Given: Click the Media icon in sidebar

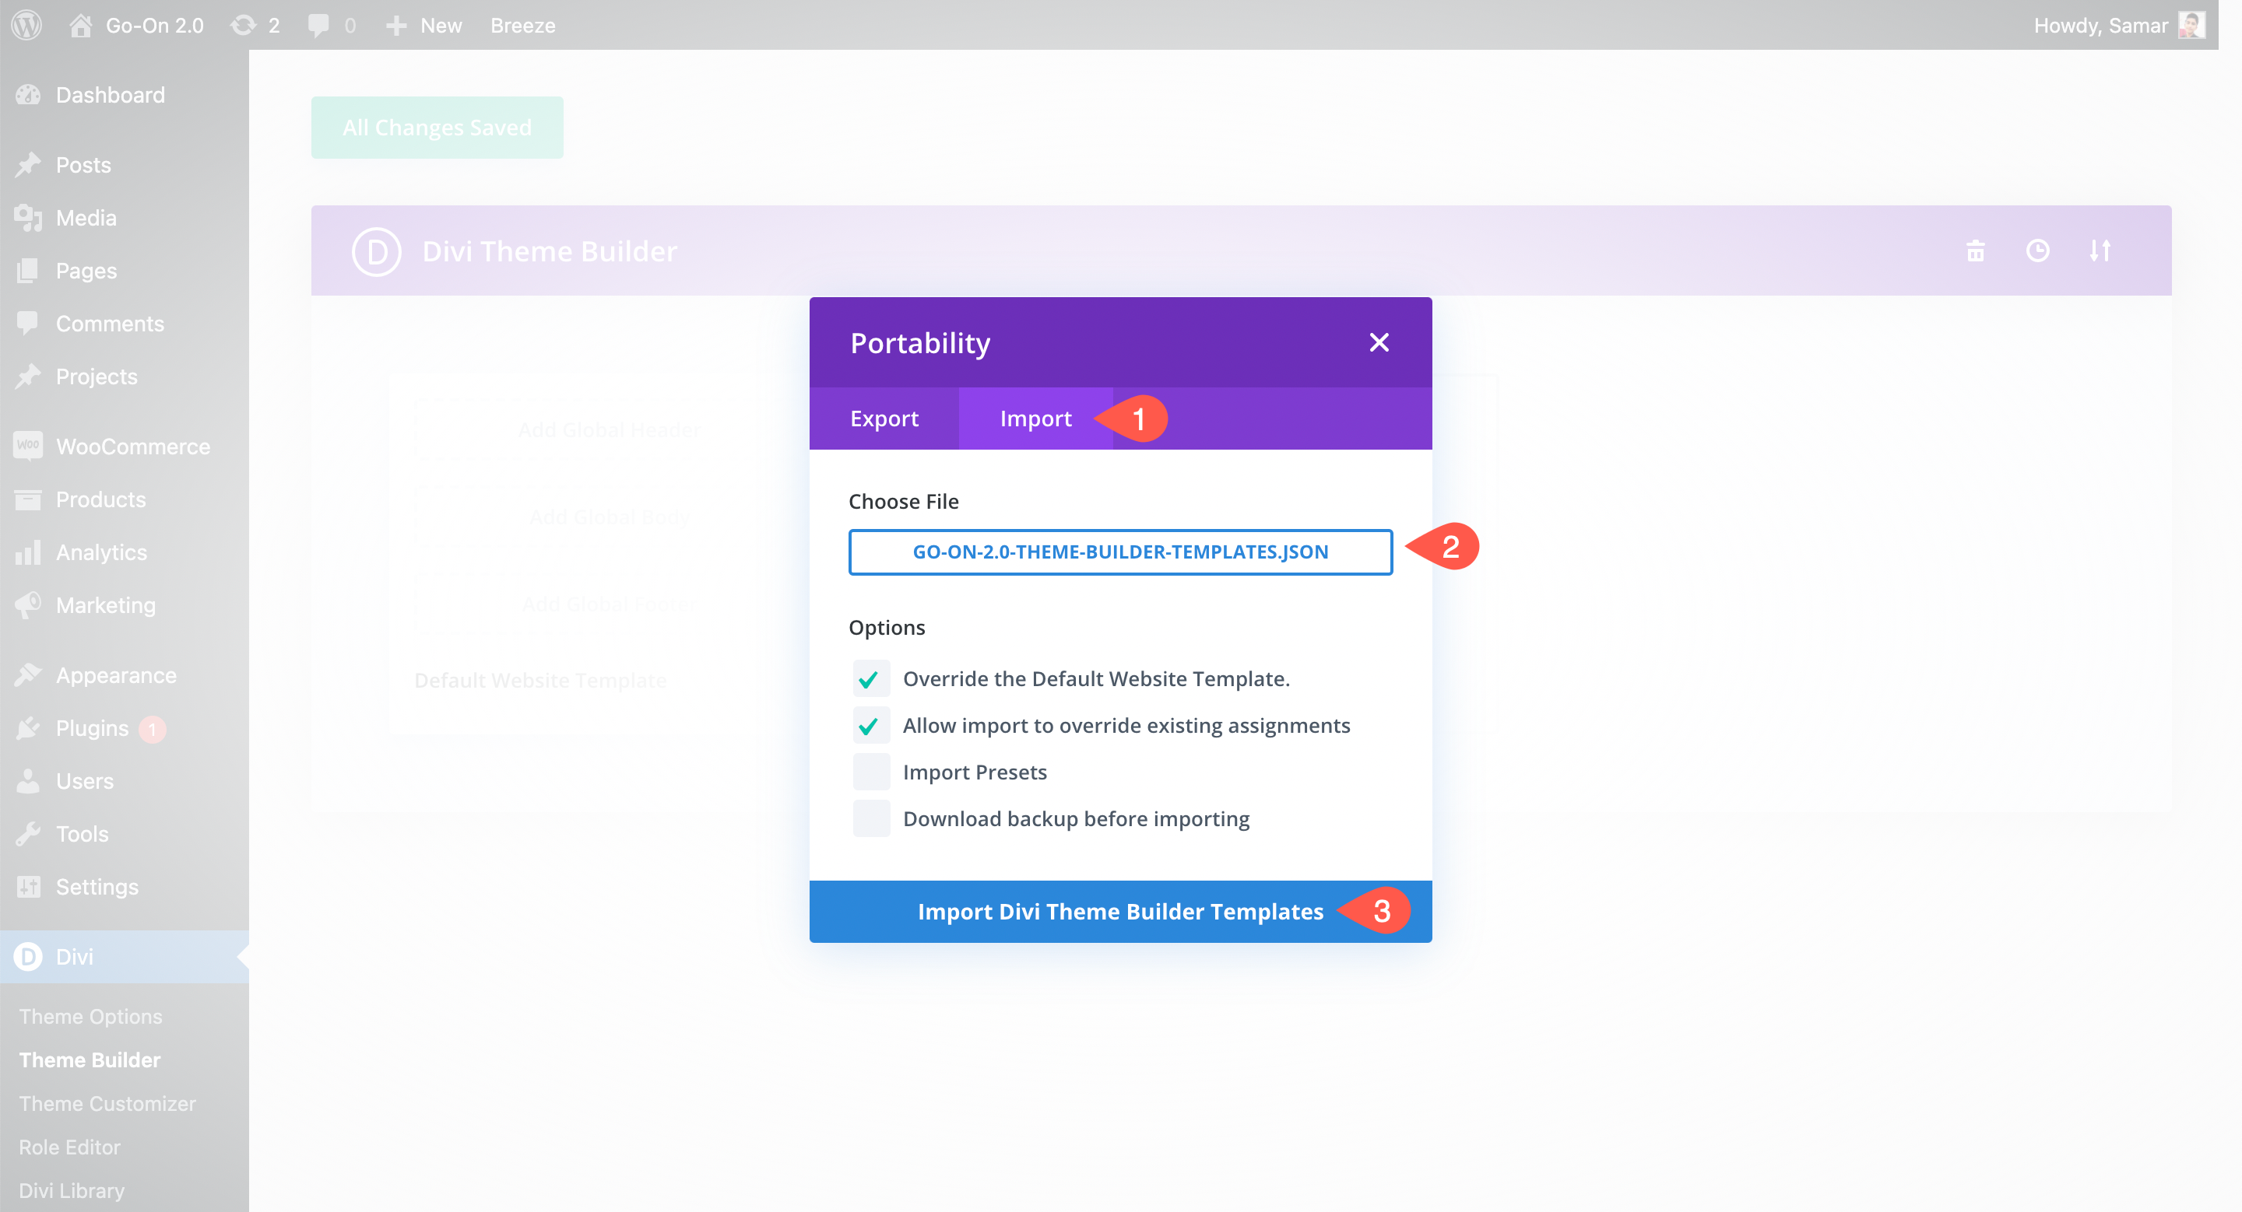Looking at the screenshot, I should point(28,219).
